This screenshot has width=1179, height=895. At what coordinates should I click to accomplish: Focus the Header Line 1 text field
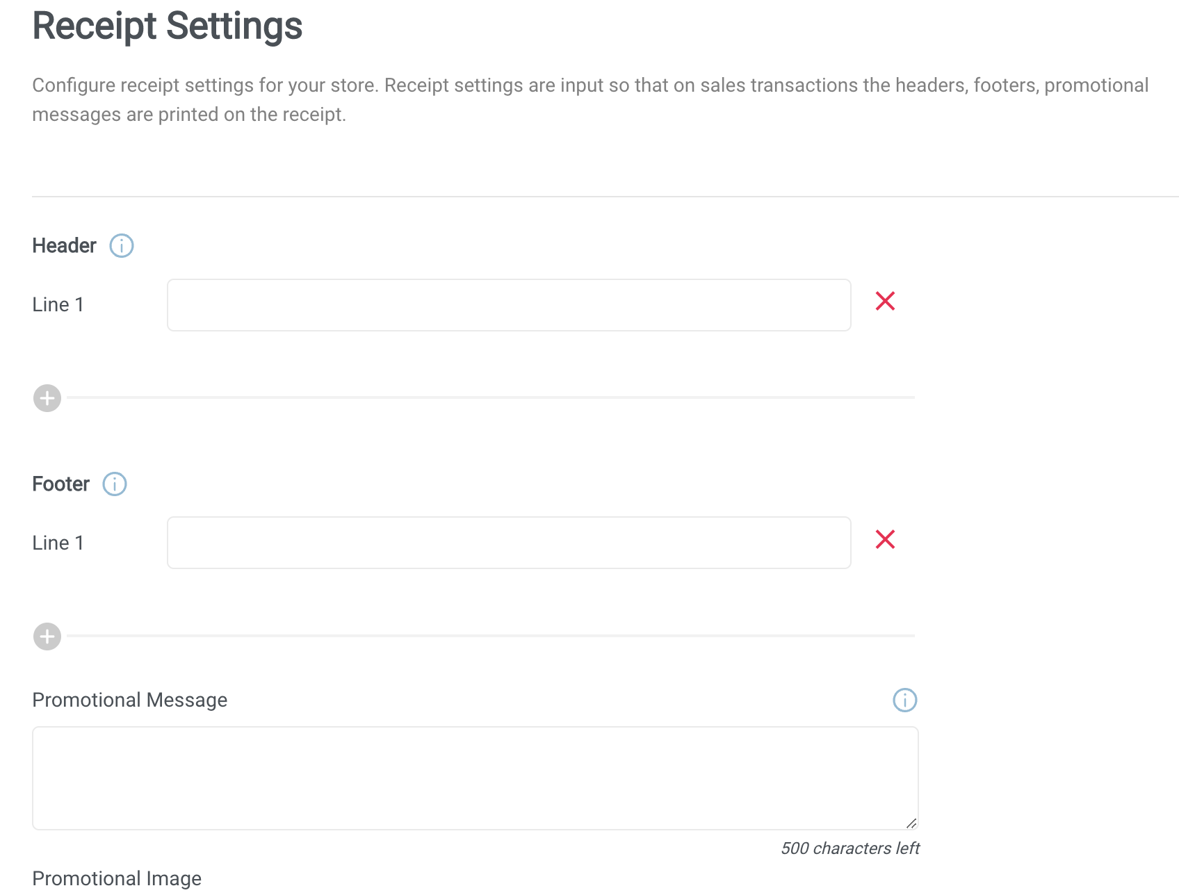tap(509, 305)
